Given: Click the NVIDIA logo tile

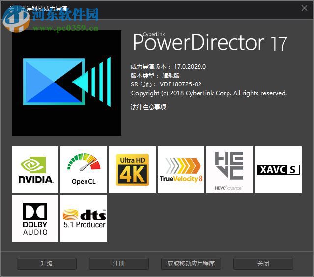Looking at the screenshot, I should click(x=35, y=169).
